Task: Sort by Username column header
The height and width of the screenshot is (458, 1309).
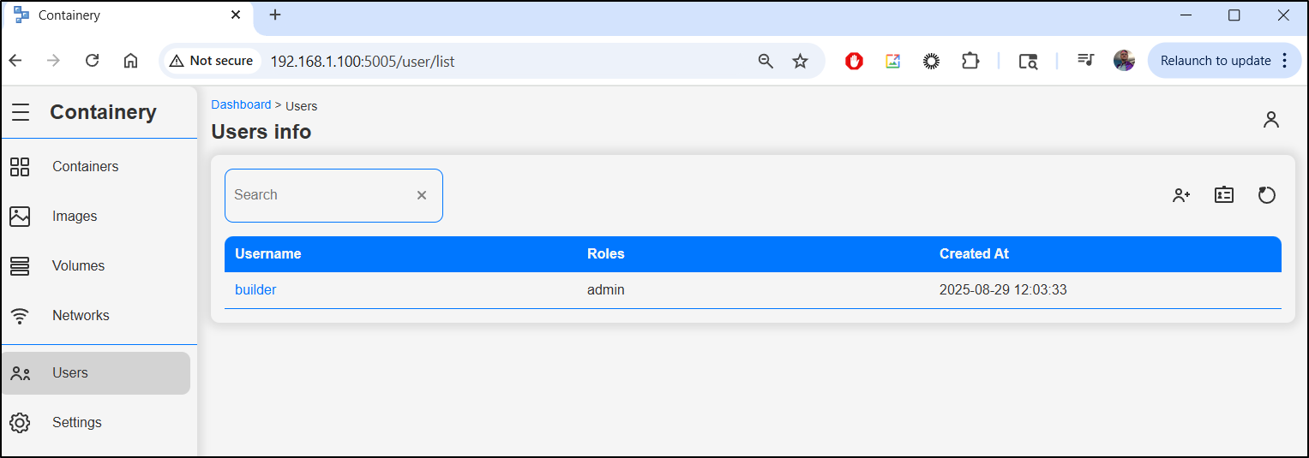Action: (x=267, y=253)
